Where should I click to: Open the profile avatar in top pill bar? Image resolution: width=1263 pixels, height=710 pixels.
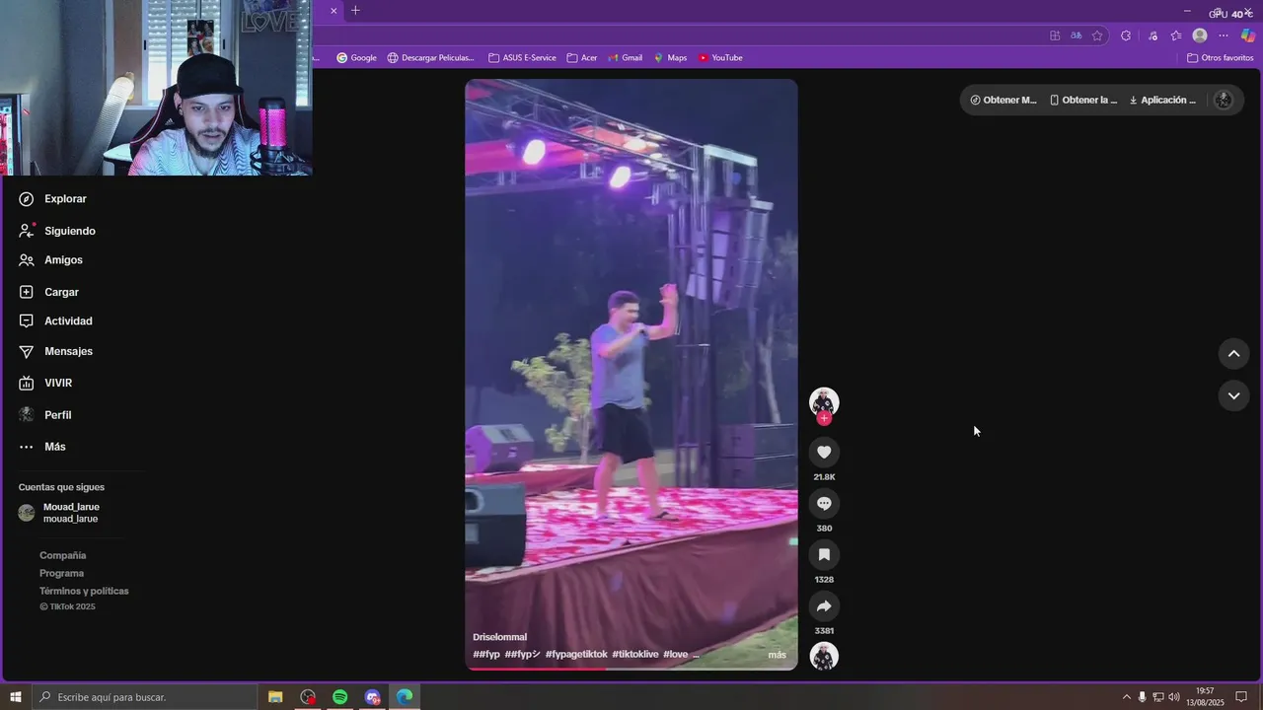[1224, 100]
